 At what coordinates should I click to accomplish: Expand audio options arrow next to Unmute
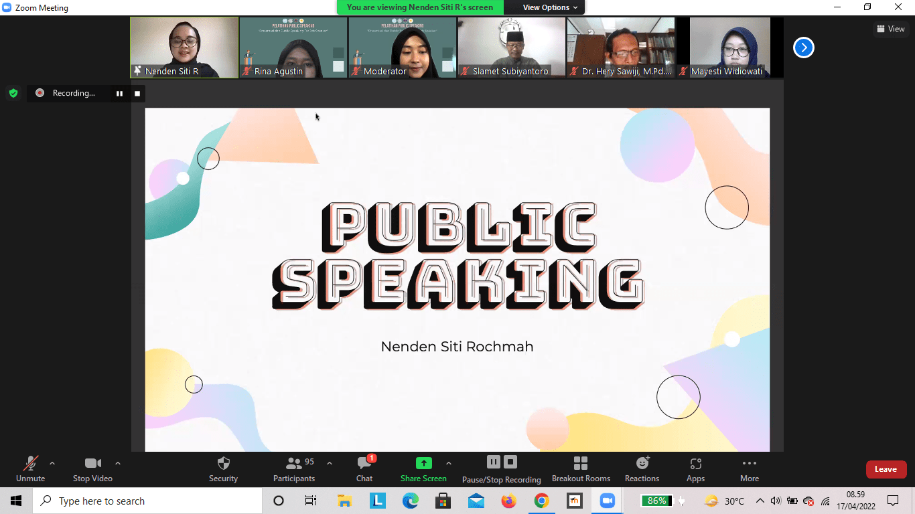point(52,463)
